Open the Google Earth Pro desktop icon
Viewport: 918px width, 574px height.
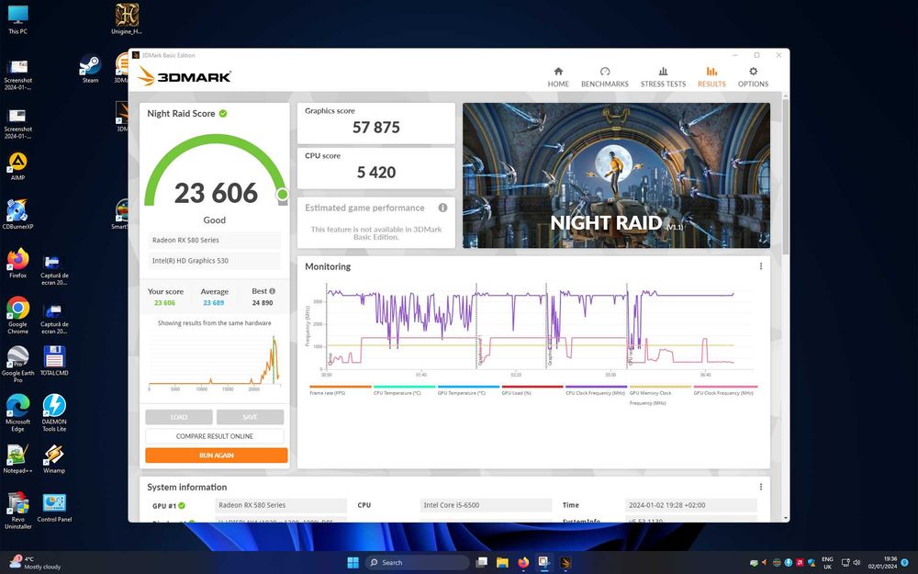17,365
